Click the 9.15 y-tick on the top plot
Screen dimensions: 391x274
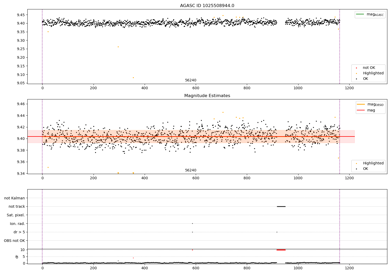tap(21, 66)
